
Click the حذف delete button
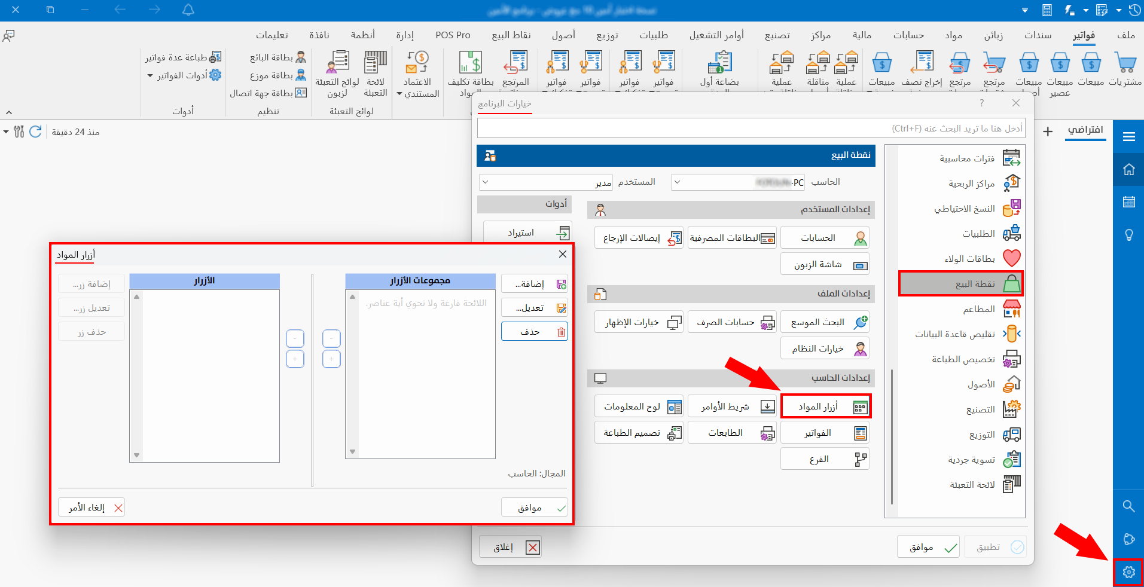tap(534, 332)
